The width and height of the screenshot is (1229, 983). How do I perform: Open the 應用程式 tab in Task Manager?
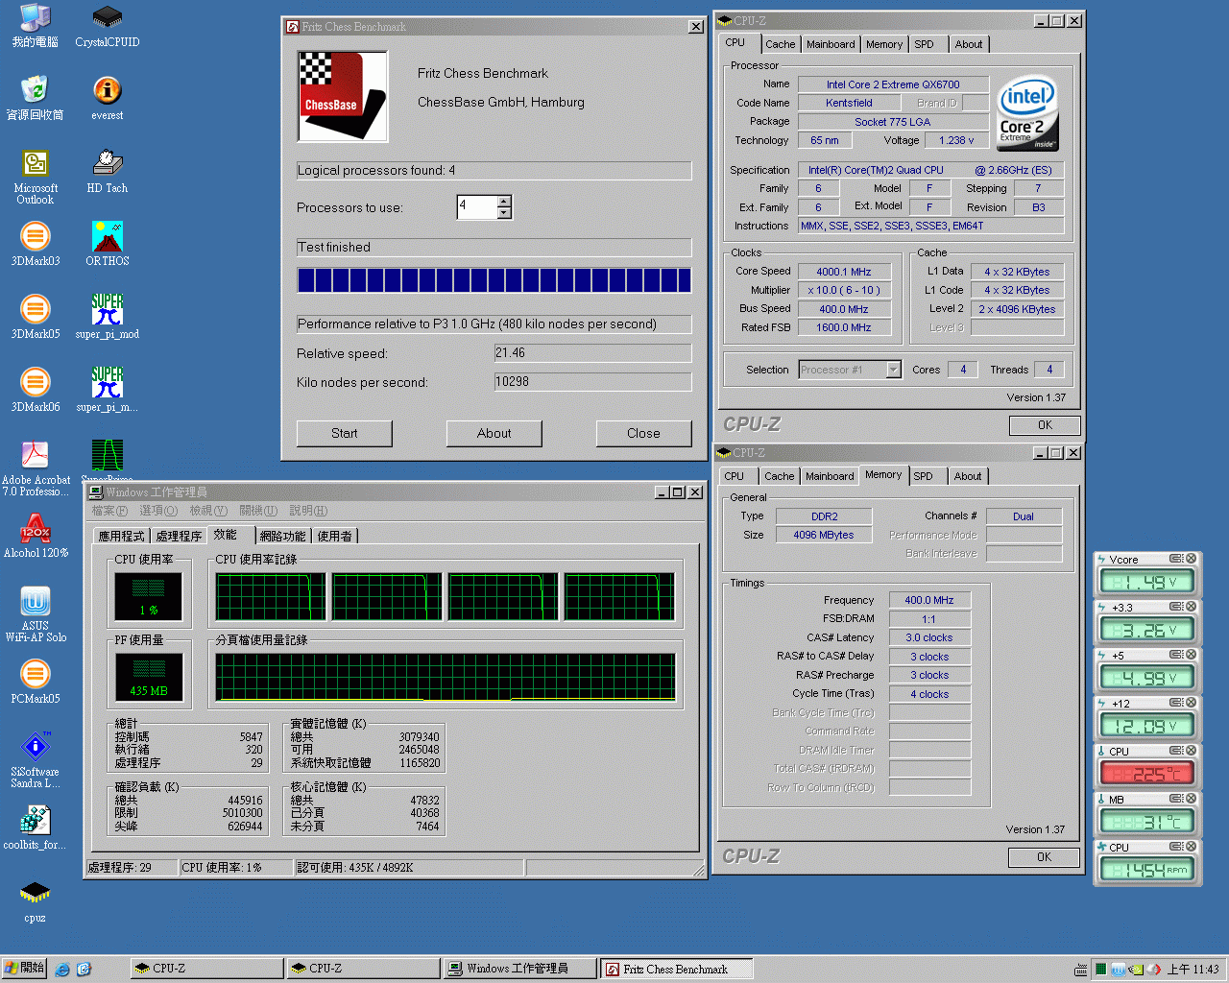[121, 536]
